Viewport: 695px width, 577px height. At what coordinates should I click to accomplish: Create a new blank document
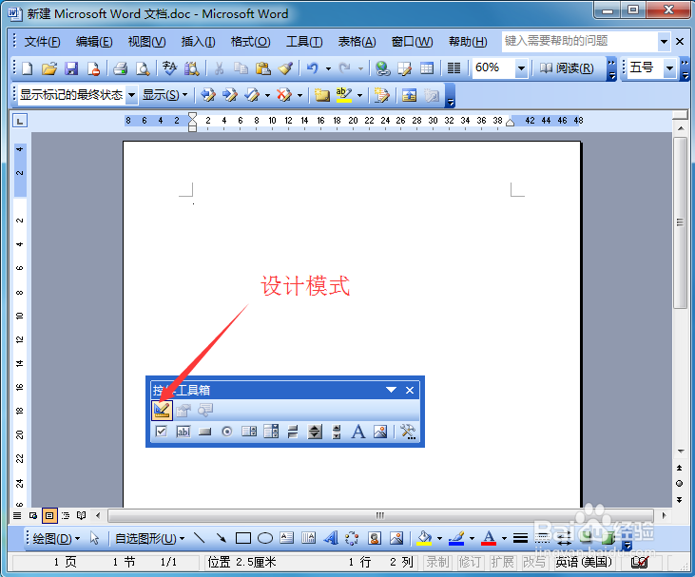tap(28, 68)
